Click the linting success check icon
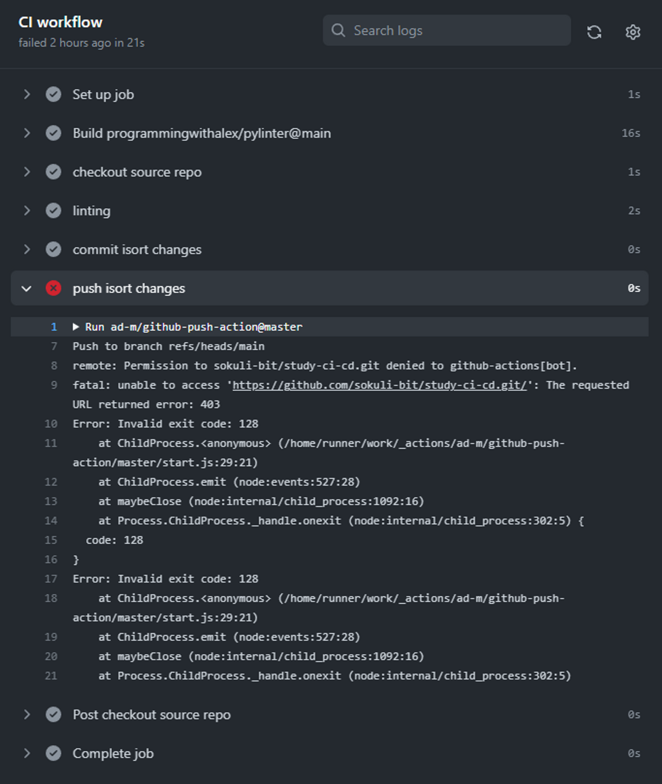 pyautogui.click(x=53, y=211)
